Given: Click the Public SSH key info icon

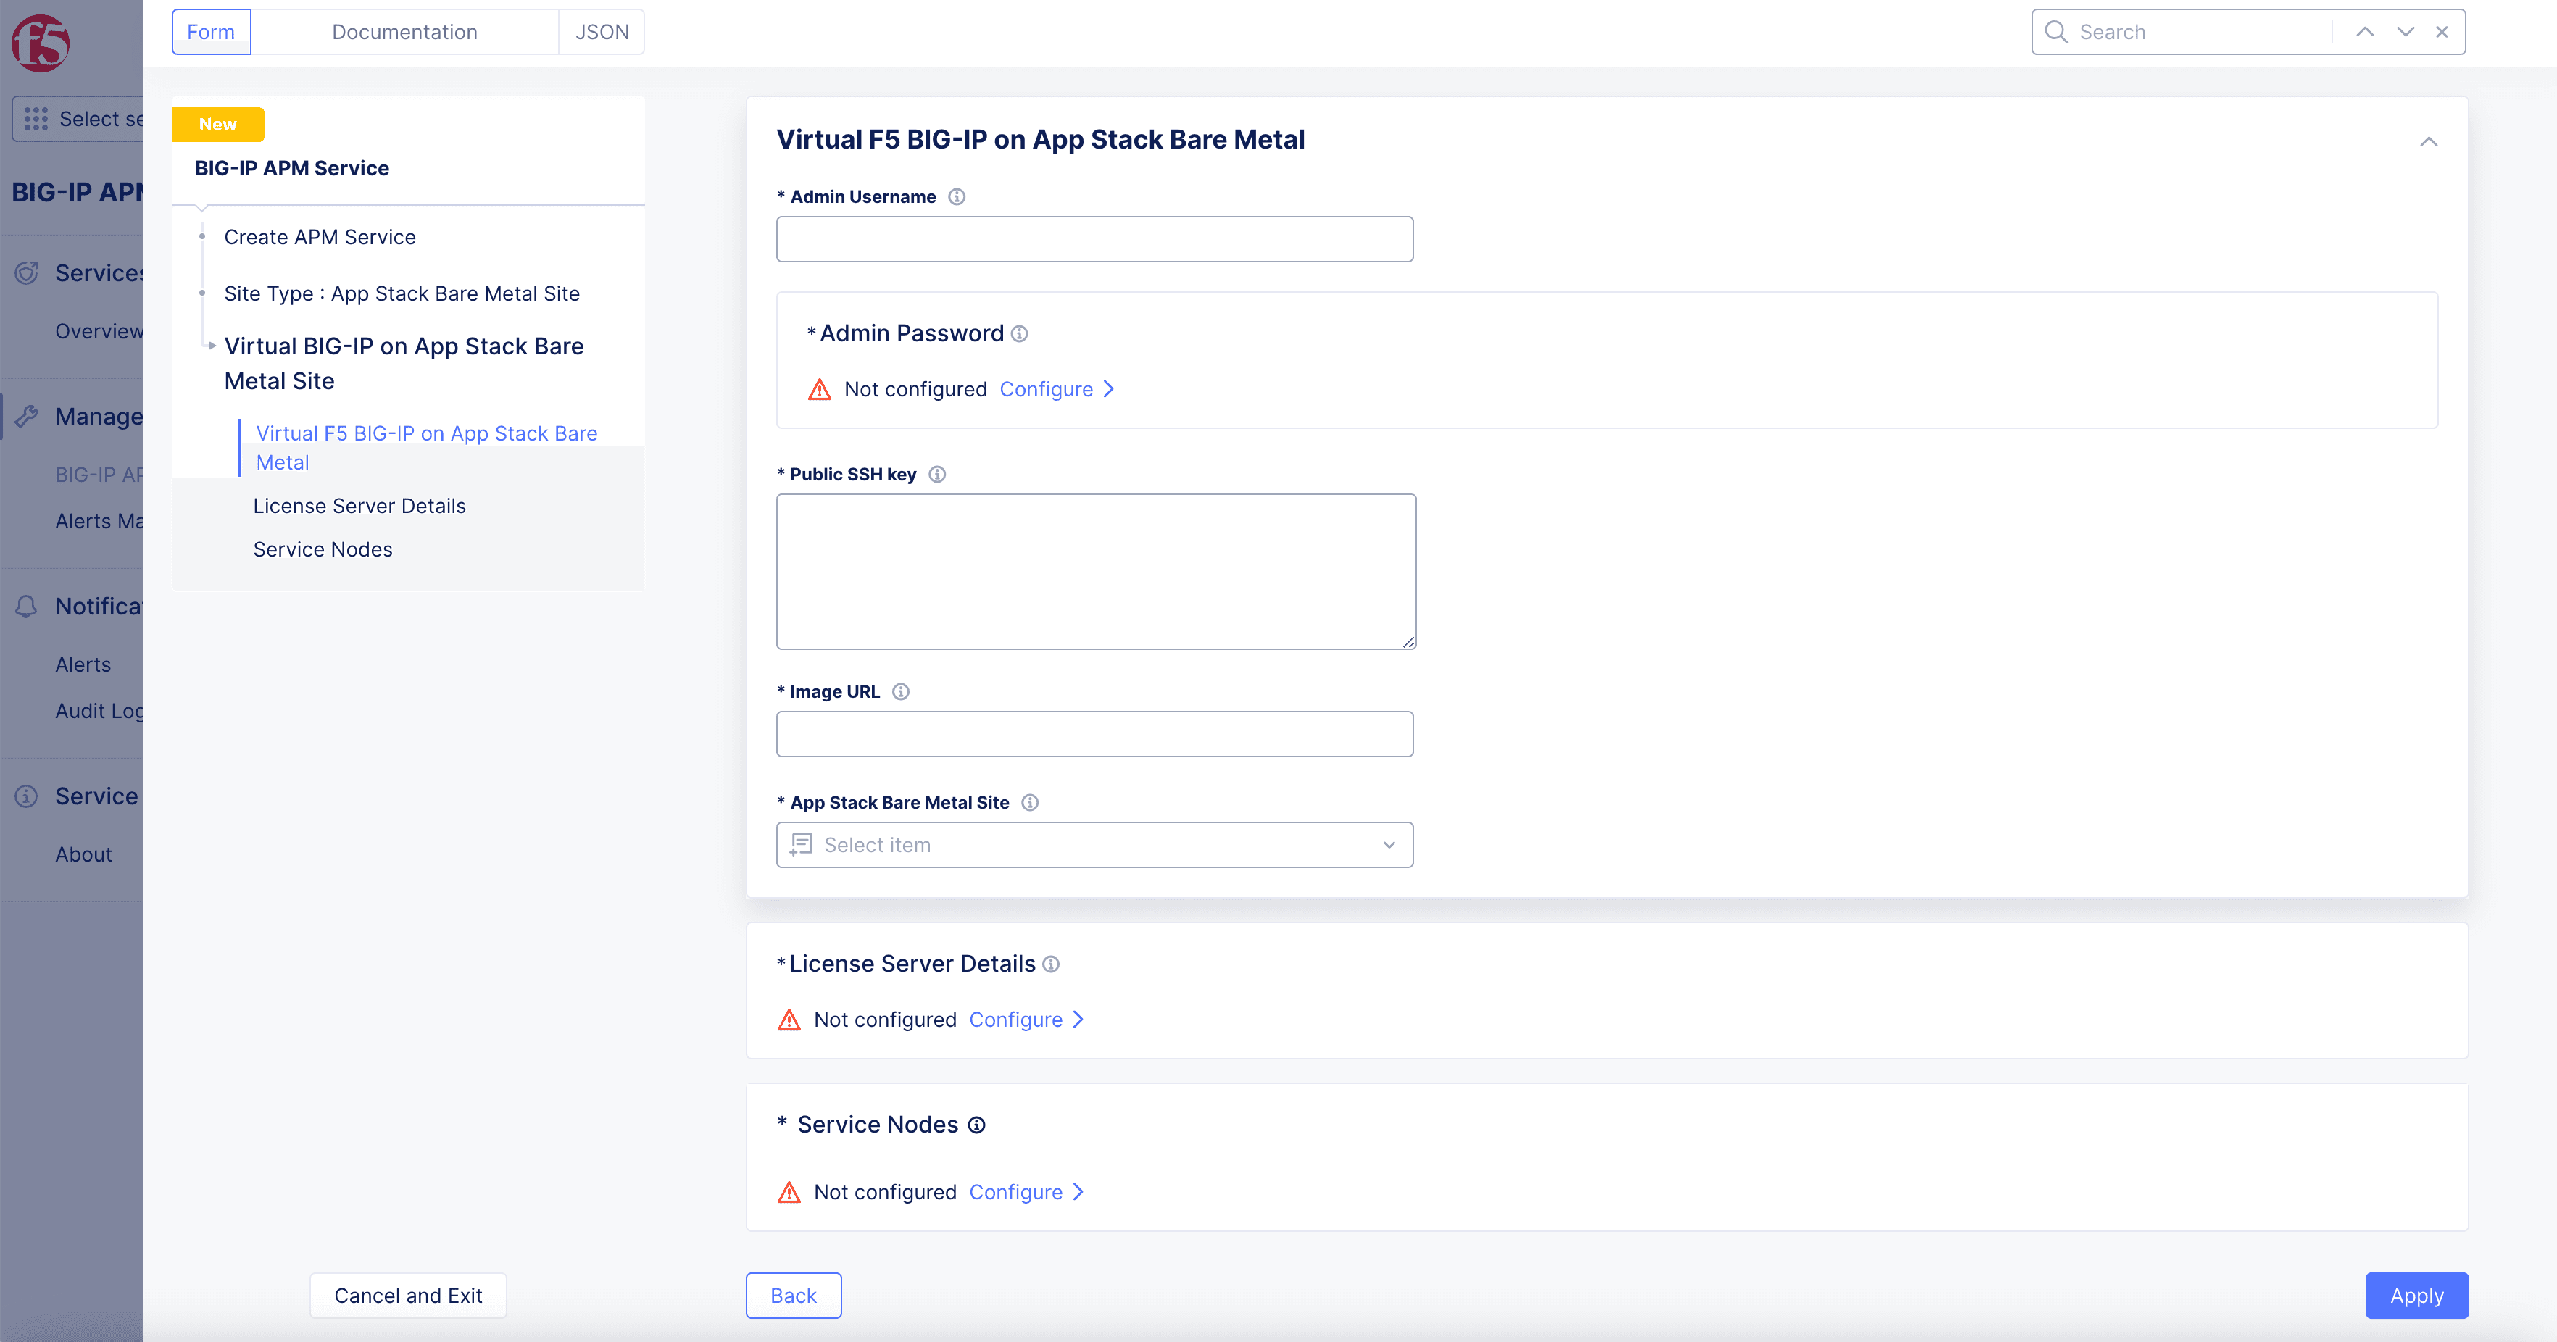Looking at the screenshot, I should point(937,475).
